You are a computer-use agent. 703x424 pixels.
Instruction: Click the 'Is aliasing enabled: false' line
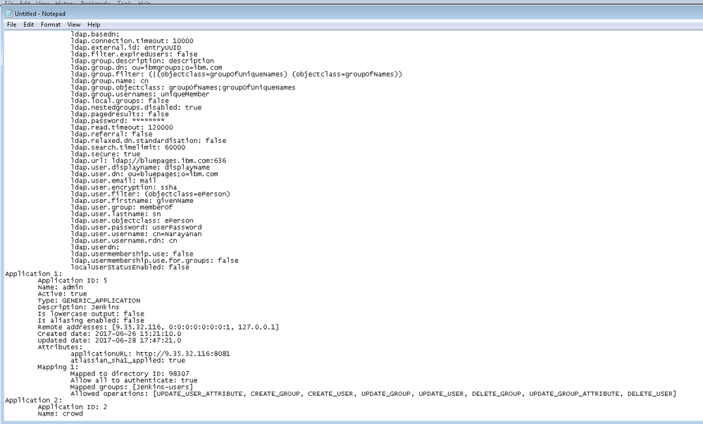point(91,320)
